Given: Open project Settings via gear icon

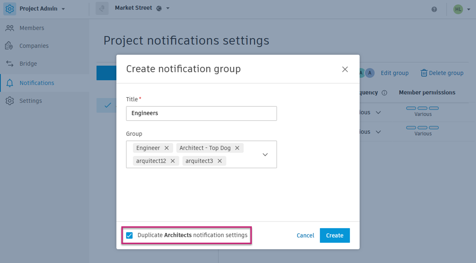Looking at the screenshot, I should click(x=10, y=101).
